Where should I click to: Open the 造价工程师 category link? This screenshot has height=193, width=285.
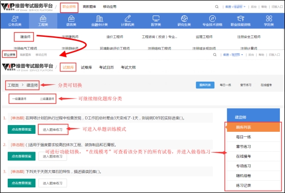115,37
